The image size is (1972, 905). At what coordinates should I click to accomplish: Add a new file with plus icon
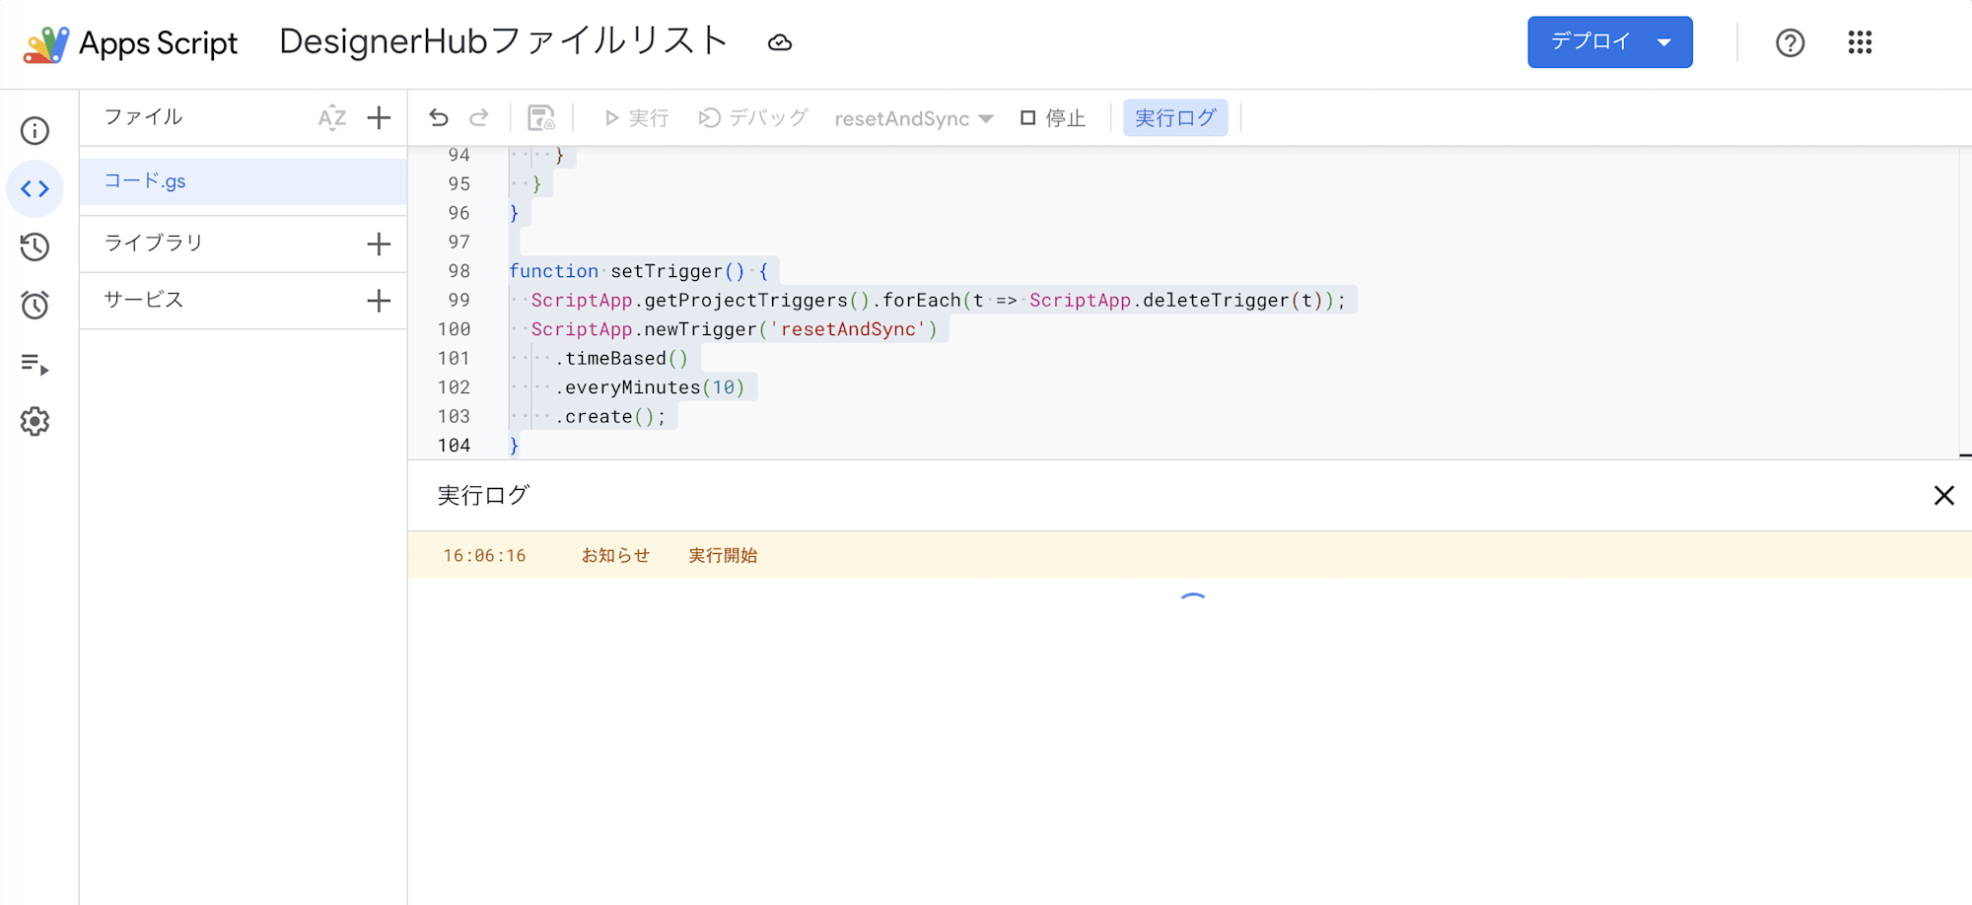coord(379,118)
